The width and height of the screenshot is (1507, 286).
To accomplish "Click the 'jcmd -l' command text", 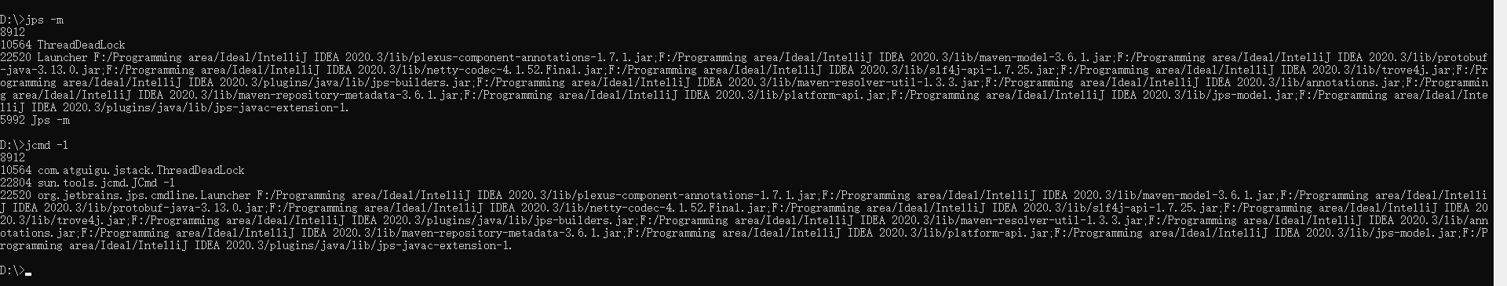I will 47,145.
